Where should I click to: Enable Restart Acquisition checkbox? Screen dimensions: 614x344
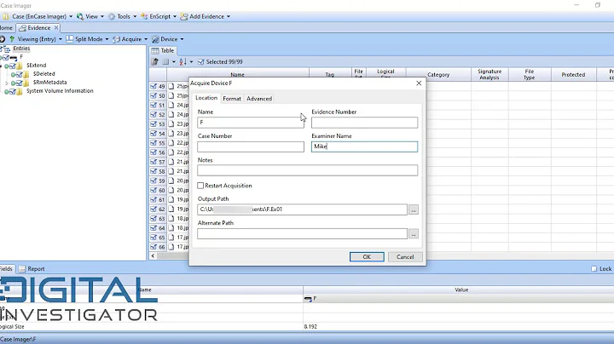pos(200,186)
